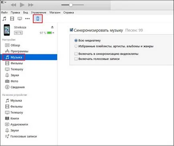Click the play button

pyautogui.click(x=22, y=5)
